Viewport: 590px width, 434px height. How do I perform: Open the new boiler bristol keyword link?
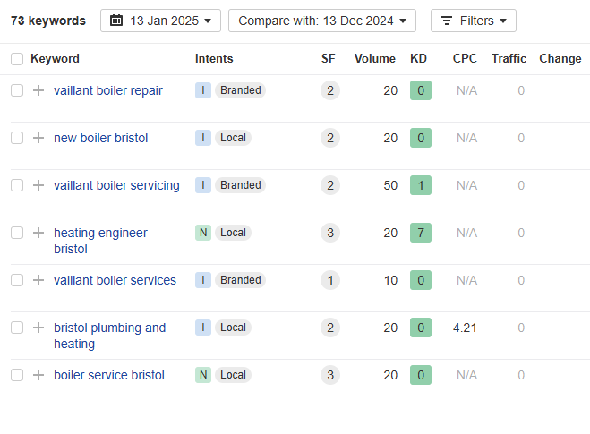[x=101, y=138]
